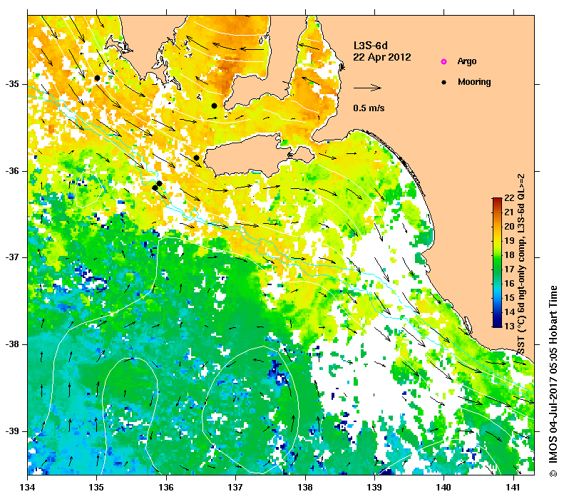The image size is (564, 499).
Task: Click longitude axis label '141'
Action: (x=513, y=488)
